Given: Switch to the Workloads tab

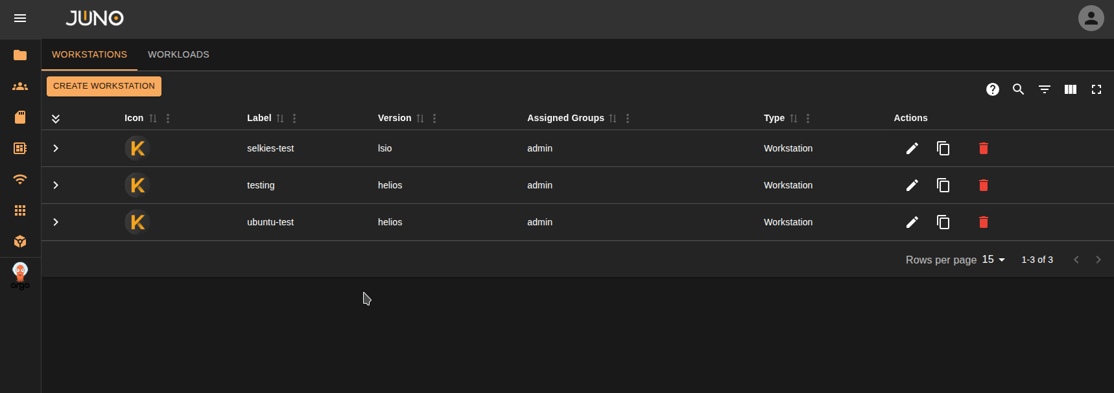Looking at the screenshot, I should click(178, 54).
